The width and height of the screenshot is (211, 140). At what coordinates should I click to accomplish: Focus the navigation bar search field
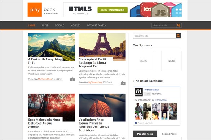click(164, 25)
